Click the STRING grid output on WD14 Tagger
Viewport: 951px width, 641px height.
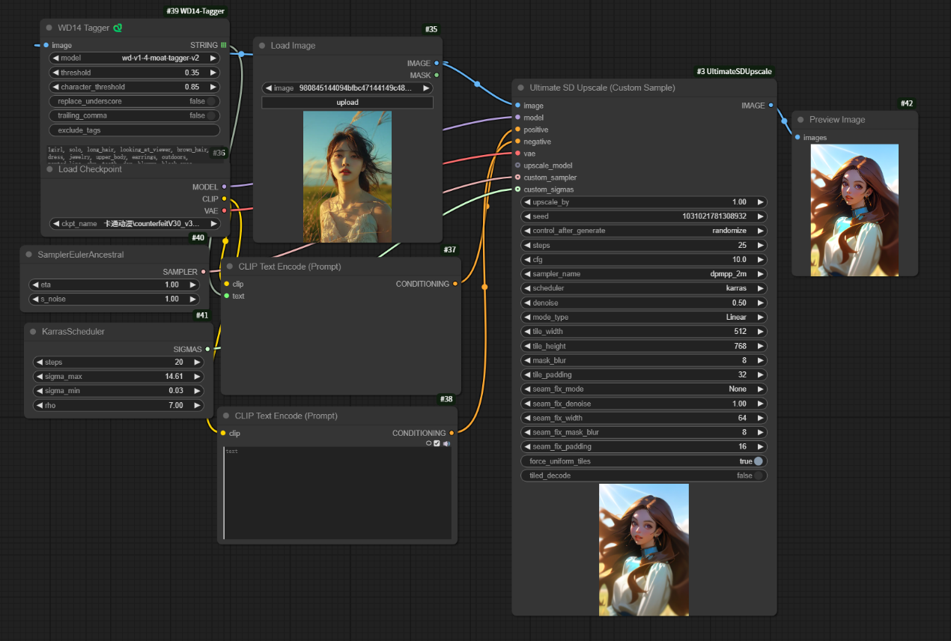tap(223, 45)
